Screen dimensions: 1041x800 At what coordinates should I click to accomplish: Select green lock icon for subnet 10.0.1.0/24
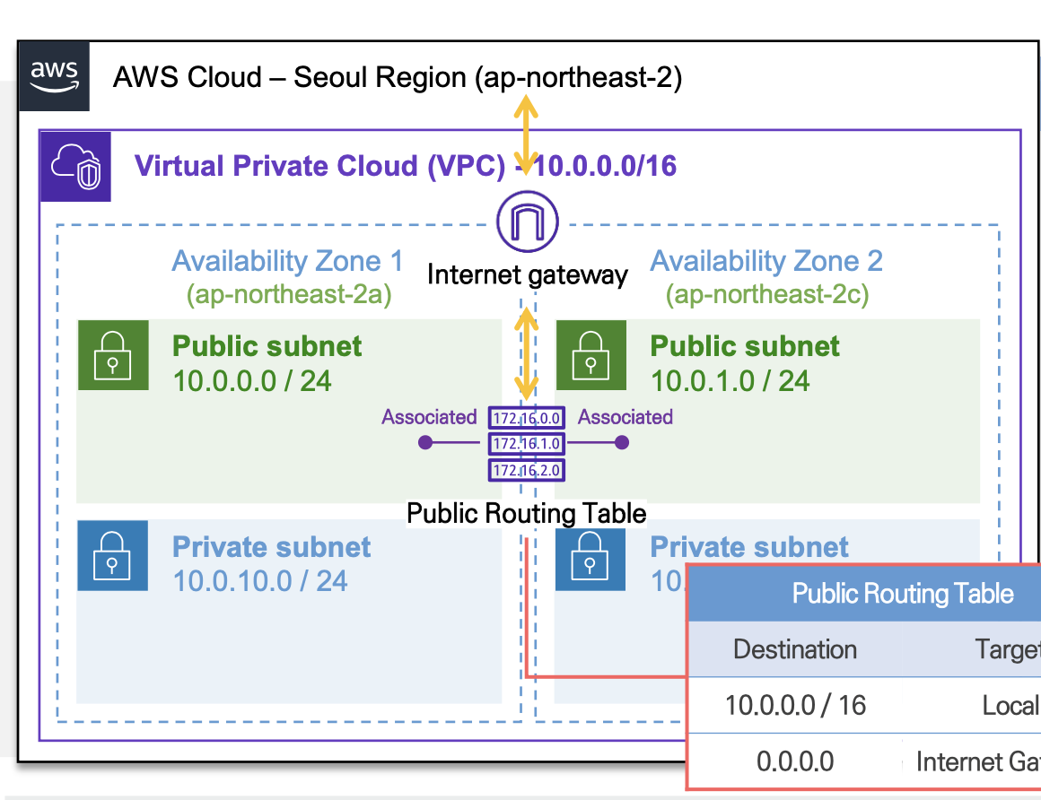[x=590, y=354]
